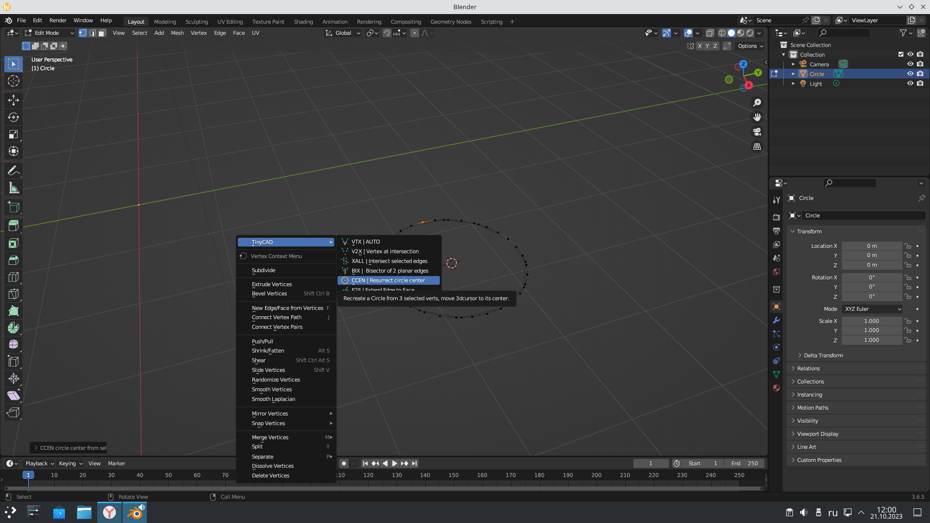This screenshot has height=523, width=930.
Task: Open the Modifiers wrench properties tab
Action: (x=776, y=320)
